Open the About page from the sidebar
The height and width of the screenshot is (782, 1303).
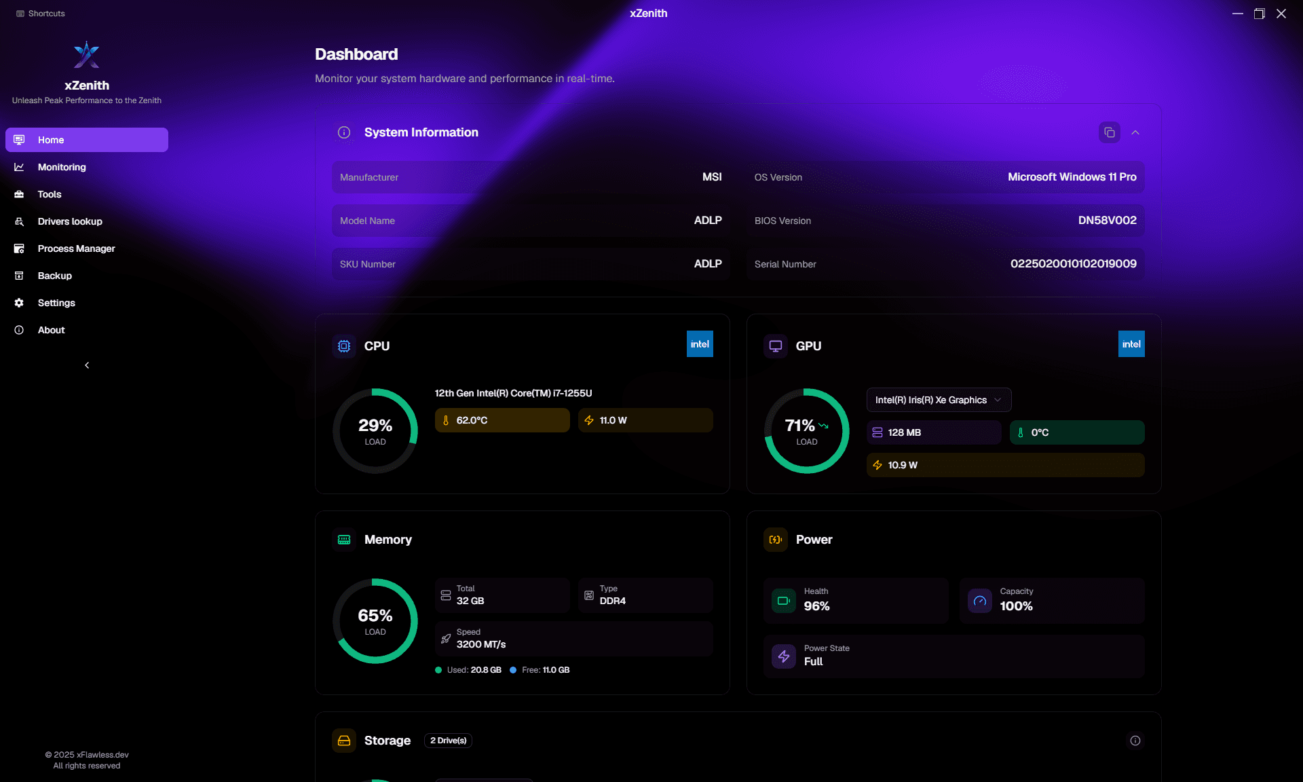[20, 330]
